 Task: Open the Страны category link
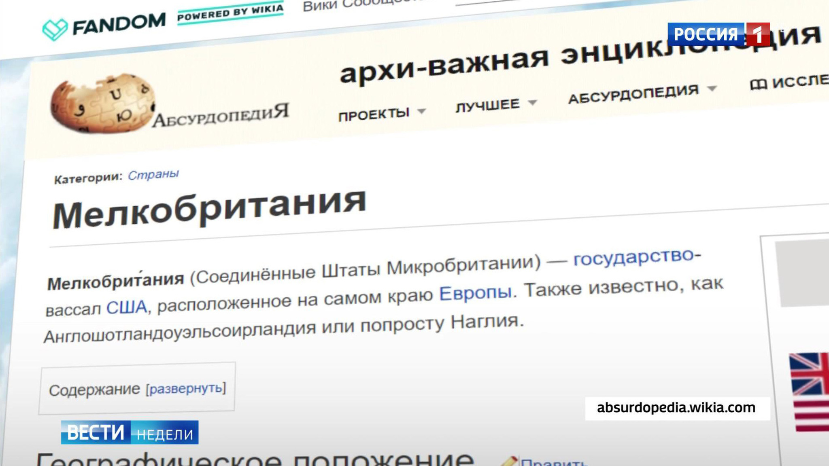click(x=153, y=175)
